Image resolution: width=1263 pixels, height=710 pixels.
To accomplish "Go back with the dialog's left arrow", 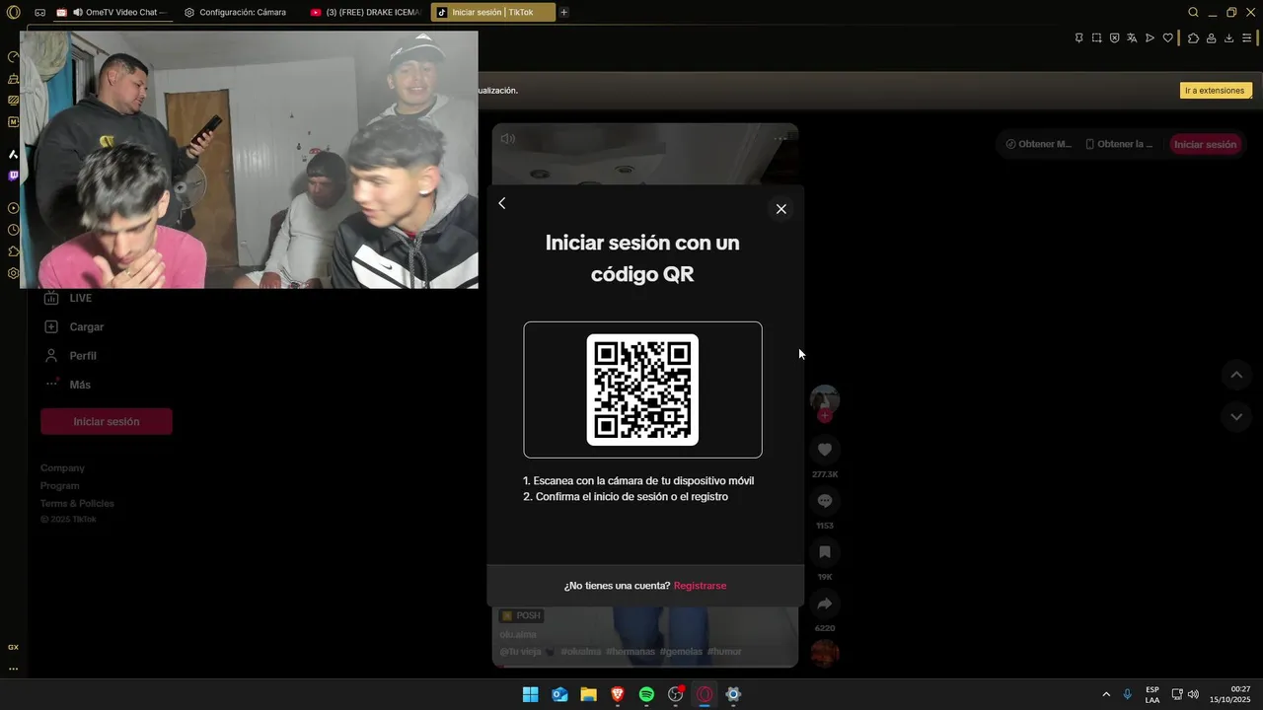I will [x=502, y=203].
